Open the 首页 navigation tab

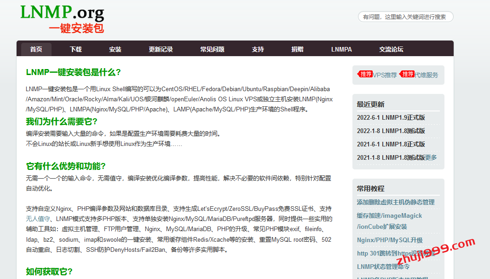click(x=36, y=49)
